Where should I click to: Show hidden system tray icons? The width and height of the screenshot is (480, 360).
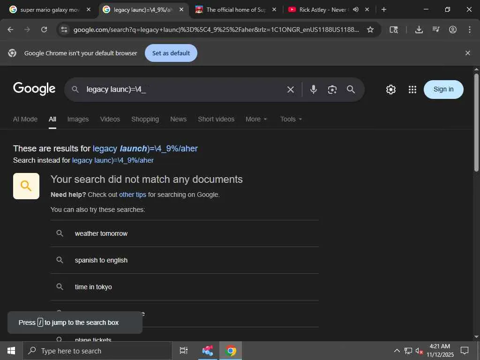coord(397,351)
